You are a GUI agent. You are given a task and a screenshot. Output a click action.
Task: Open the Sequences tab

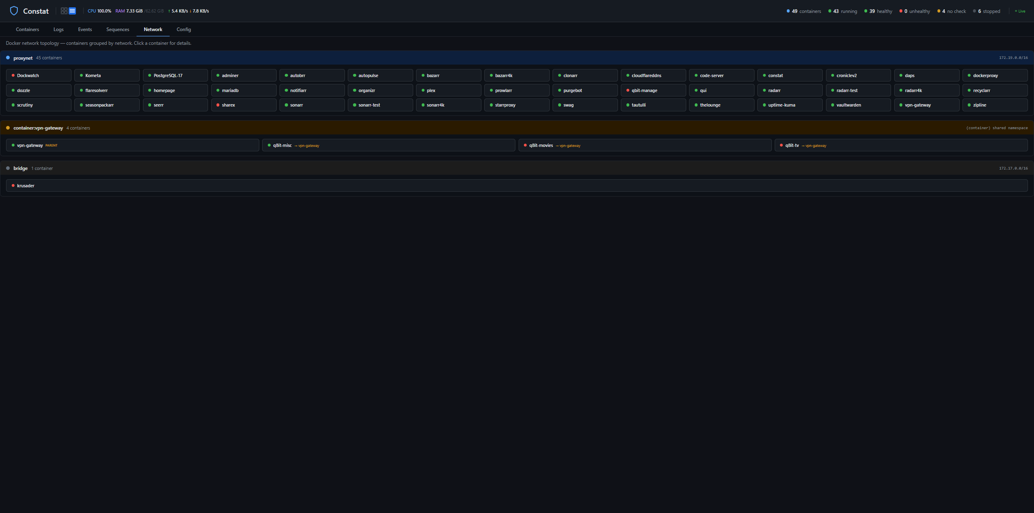click(118, 29)
